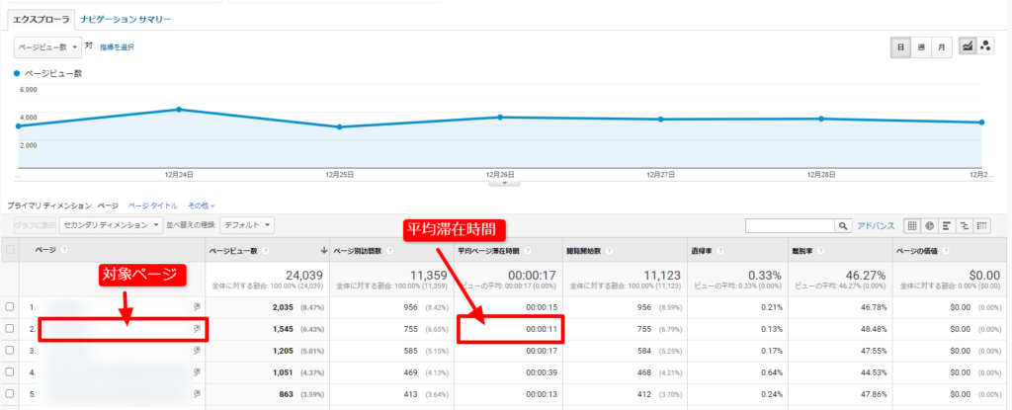Select ページ as primary dimension

[x=108, y=205]
